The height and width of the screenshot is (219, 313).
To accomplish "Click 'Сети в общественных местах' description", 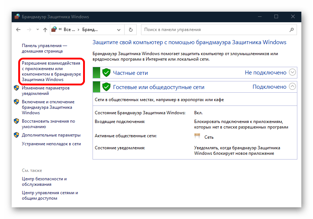I will click(x=159, y=100).
